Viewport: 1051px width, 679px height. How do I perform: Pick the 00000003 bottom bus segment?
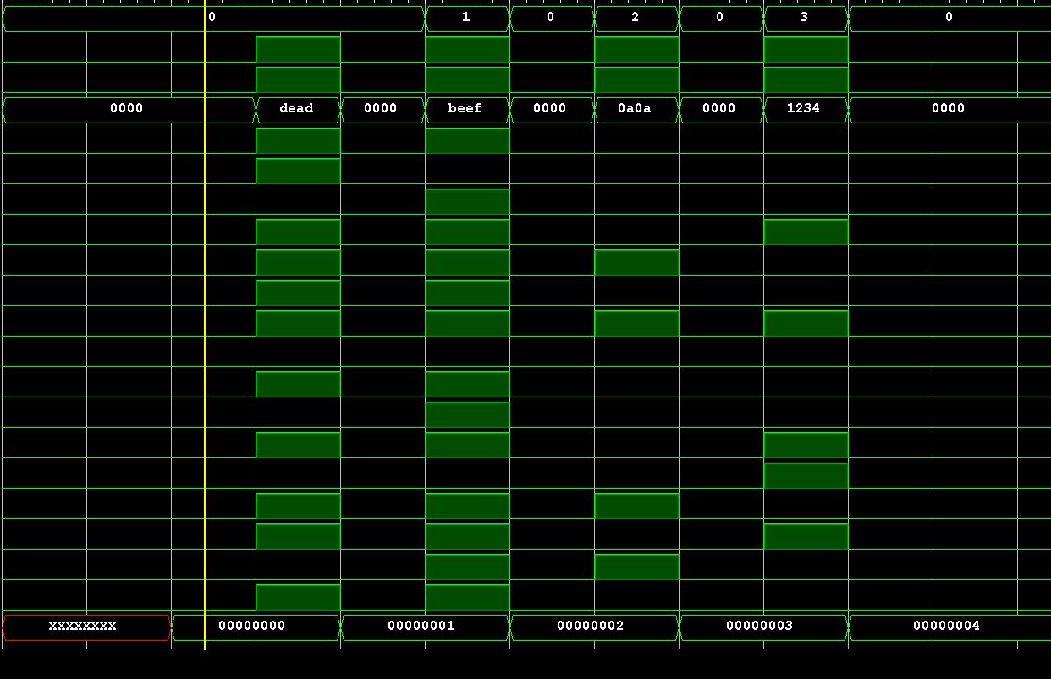(x=762, y=627)
